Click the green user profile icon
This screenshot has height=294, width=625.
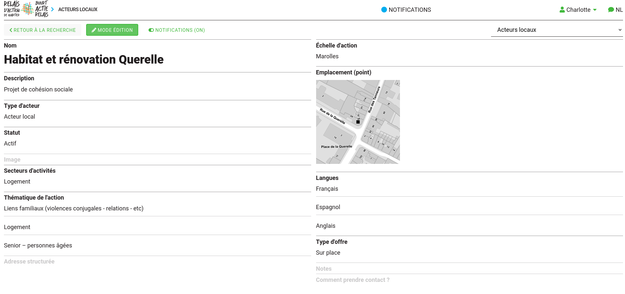tap(562, 10)
